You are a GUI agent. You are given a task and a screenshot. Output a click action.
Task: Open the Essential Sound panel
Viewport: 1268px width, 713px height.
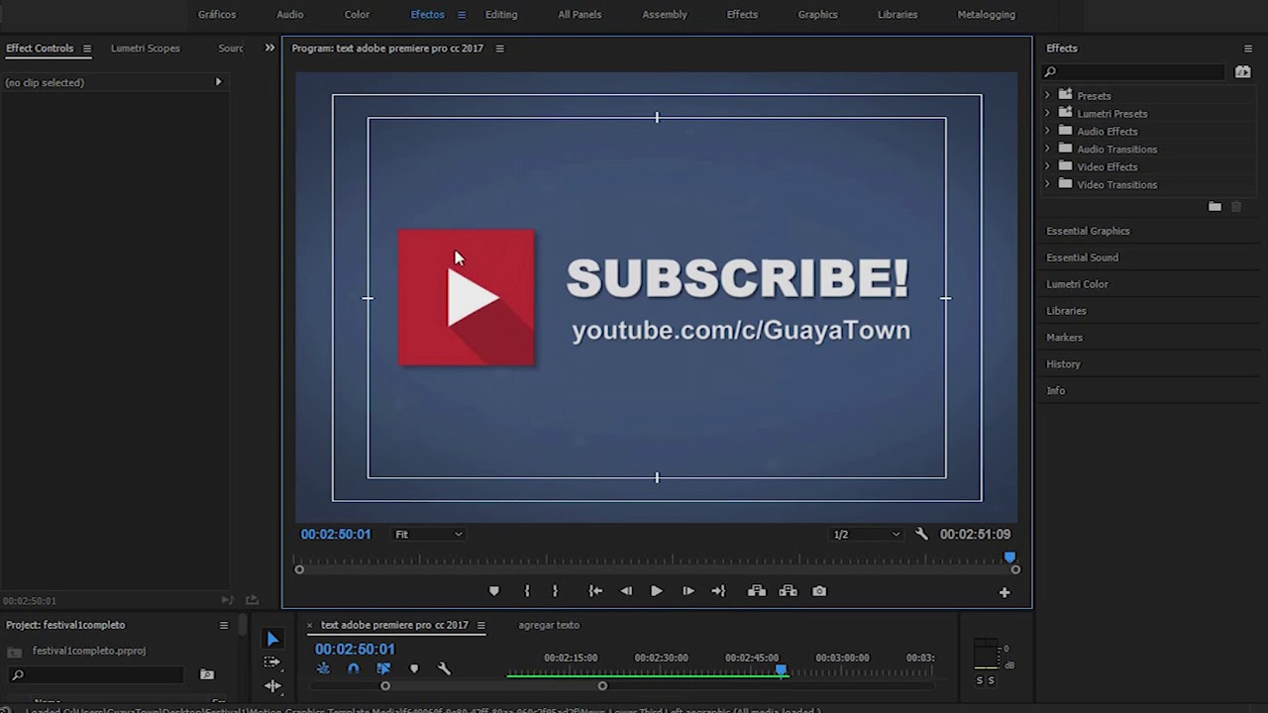(x=1082, y=257)
